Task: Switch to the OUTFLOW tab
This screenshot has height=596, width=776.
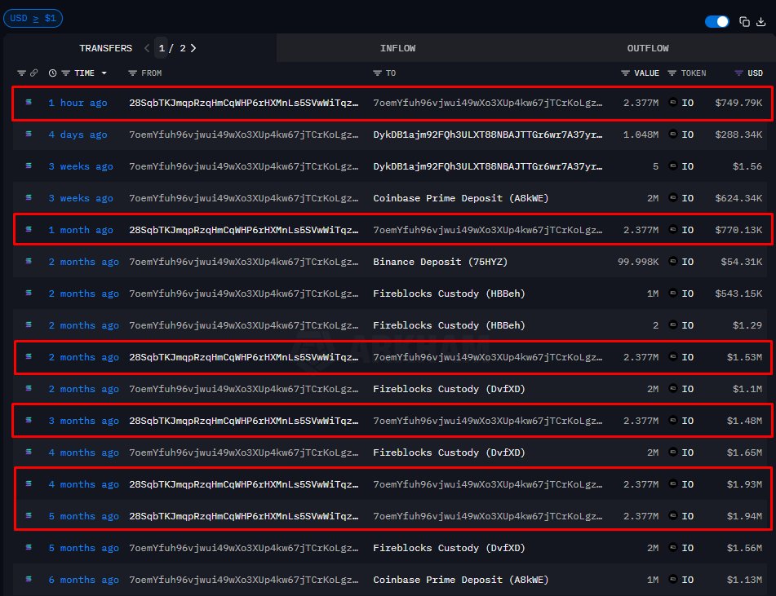Action: click(x=647, y=48)
